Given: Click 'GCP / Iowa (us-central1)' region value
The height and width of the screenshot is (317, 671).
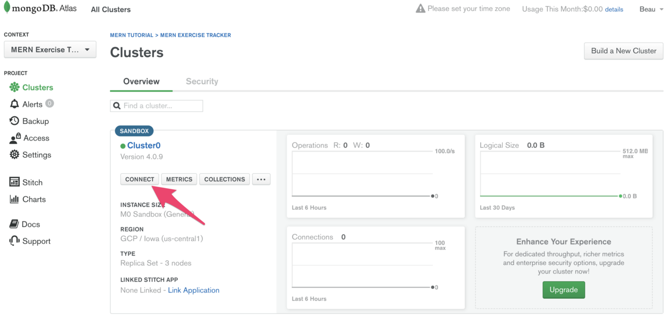Looking at the screenshot, I should pos(162,239).
